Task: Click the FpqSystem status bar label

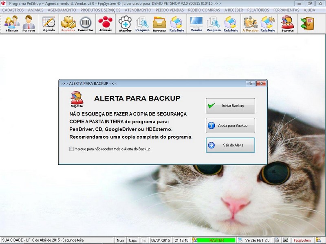Action: point(302,240)
